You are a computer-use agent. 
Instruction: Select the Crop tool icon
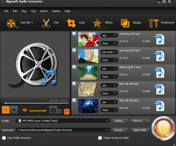pos(71,23)
